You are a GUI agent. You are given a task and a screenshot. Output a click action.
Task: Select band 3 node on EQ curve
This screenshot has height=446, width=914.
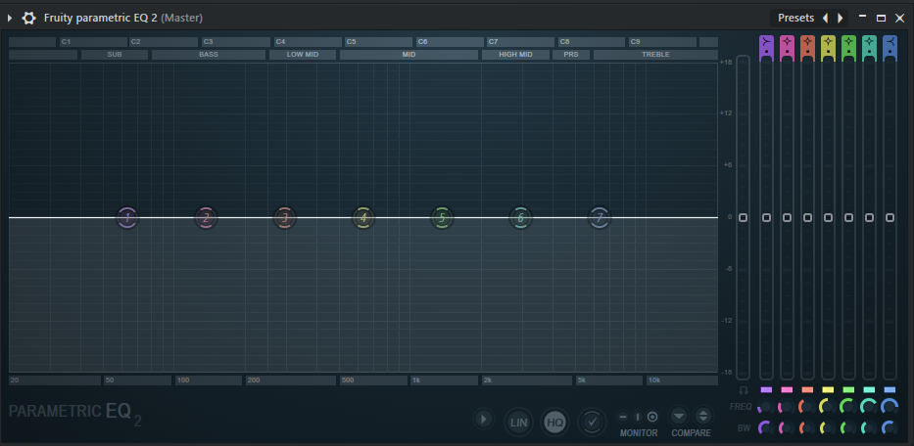point(284,218)
